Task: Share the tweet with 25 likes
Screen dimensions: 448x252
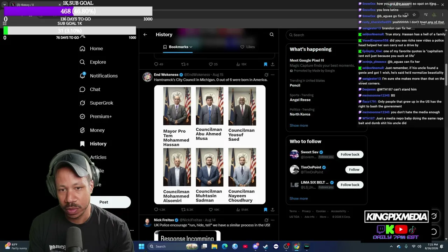Action: point(273,64)
